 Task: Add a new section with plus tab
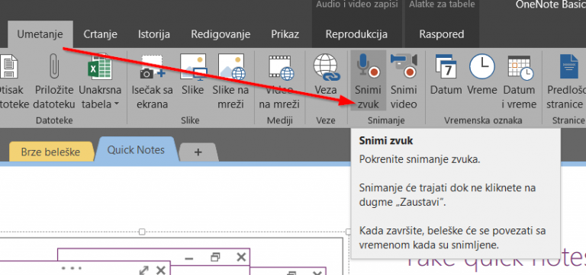tap(198, 152)
